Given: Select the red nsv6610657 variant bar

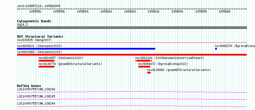Looking at the screenshot, I should click(46, 61).
